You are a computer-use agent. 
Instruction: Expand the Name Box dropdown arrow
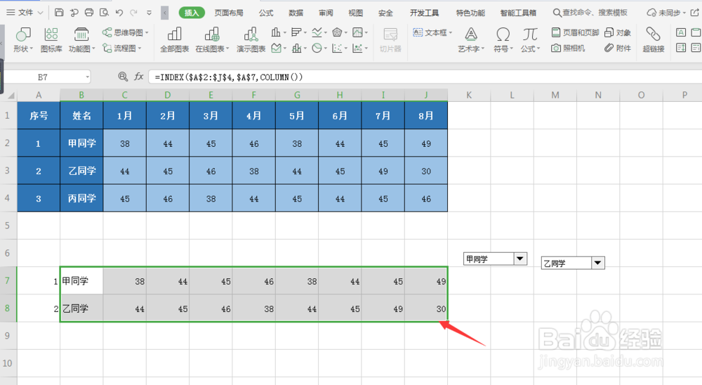[x=87, y=77]
